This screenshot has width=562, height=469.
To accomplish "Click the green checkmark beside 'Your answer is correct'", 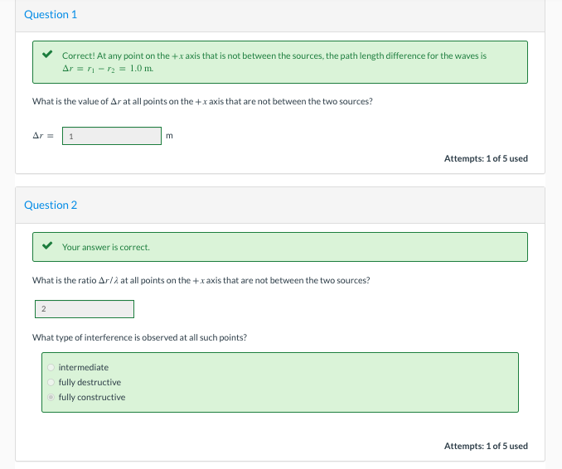I will point(49,246).
